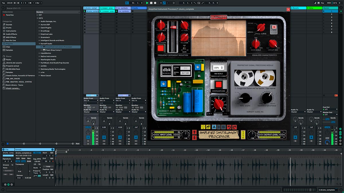The height and width of the screenshot is (193, 344).
Task: Select the plugin A preset slot
Action: point(214,127)
